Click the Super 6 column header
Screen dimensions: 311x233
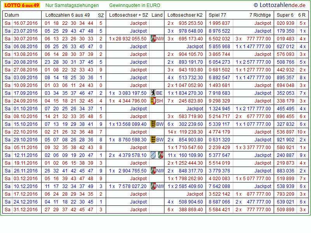(285, 15)
